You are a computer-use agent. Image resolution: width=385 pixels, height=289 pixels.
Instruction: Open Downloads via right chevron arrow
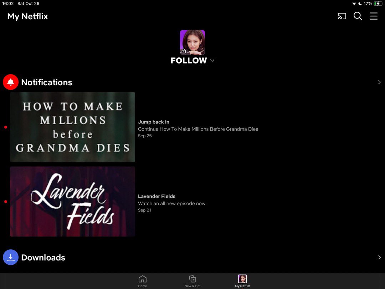coord(379,257)
